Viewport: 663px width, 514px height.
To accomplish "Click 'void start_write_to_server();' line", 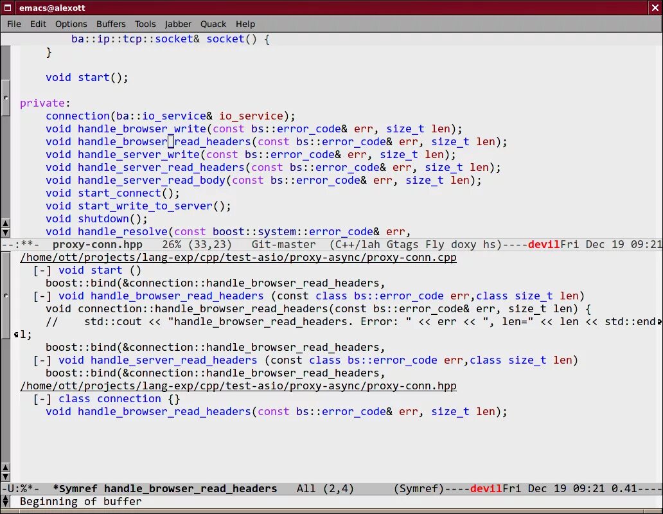I will tap(138, 206).
